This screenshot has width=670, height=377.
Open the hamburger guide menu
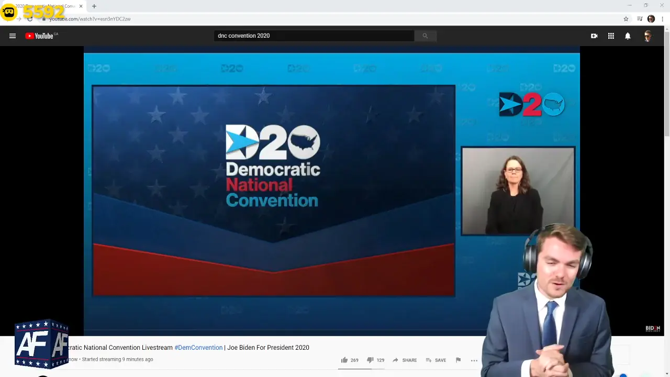(x=13, y=36)
